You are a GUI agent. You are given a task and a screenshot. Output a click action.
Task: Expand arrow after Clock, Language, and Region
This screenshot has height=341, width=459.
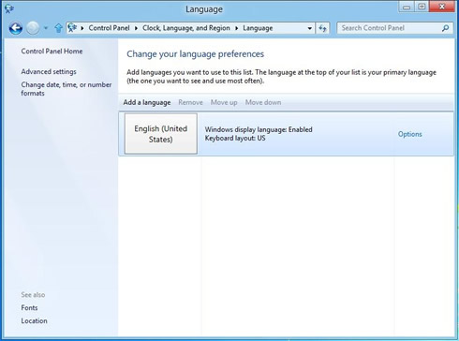(x=237, y=28)
